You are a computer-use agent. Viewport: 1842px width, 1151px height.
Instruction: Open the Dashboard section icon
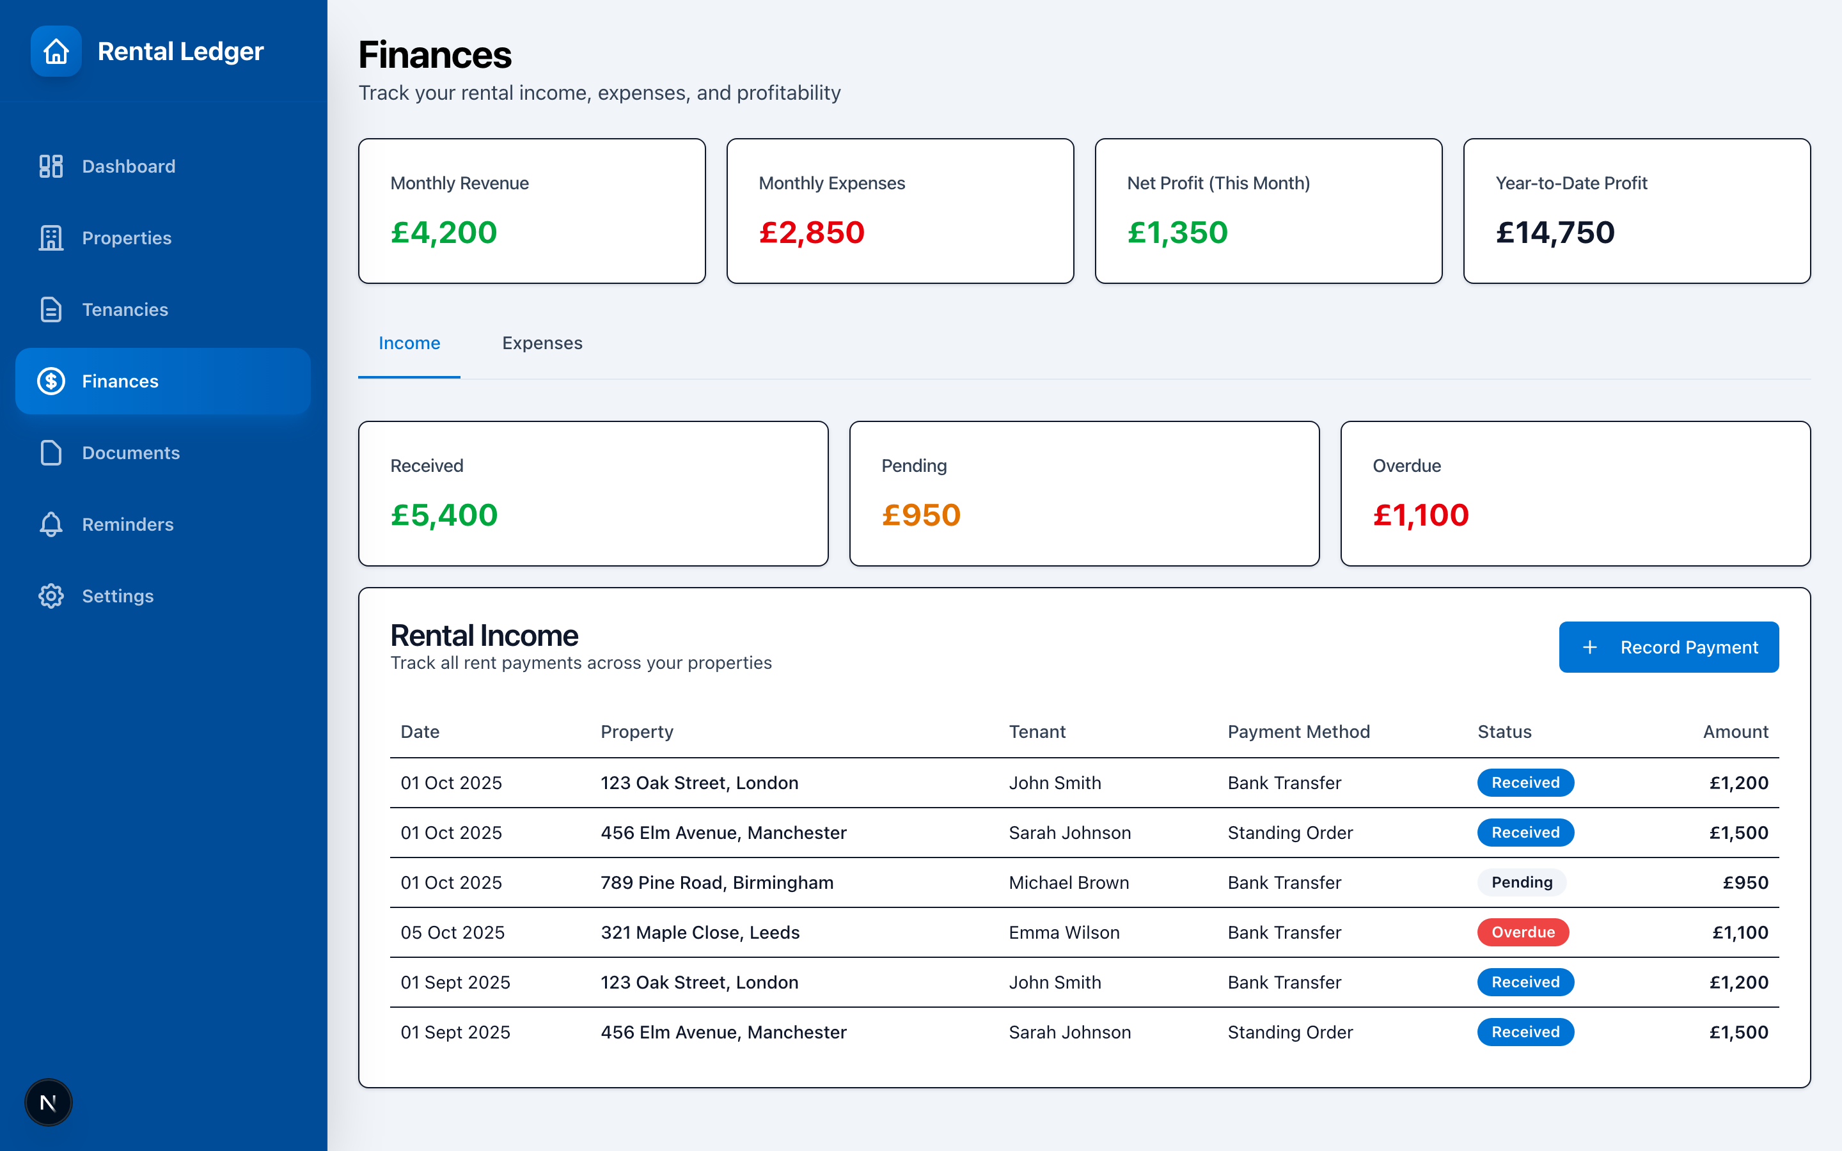point(51,166)
